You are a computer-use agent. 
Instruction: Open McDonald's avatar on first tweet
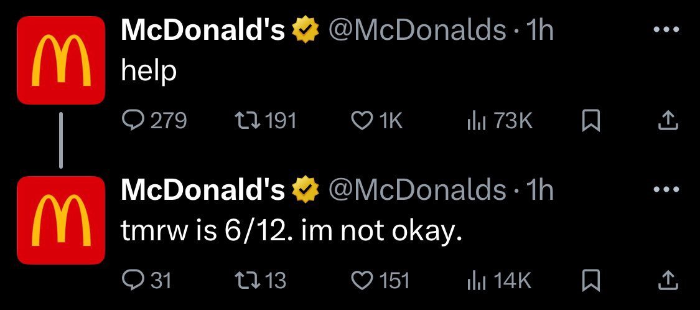click(61, 60)
